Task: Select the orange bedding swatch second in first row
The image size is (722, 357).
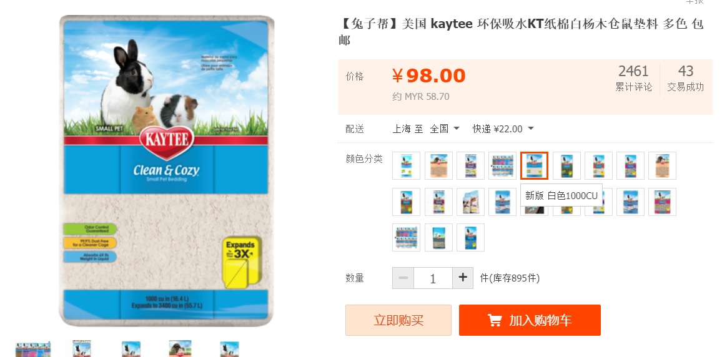Action: pyautogui.click(x=438, y=165)
